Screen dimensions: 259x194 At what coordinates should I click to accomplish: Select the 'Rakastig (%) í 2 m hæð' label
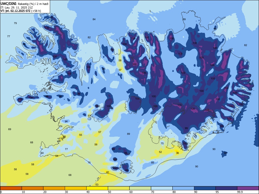33,4
